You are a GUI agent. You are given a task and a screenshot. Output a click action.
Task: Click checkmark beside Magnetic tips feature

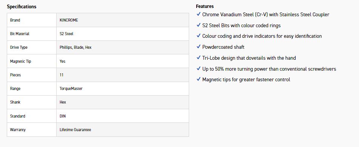pos(199,79)
